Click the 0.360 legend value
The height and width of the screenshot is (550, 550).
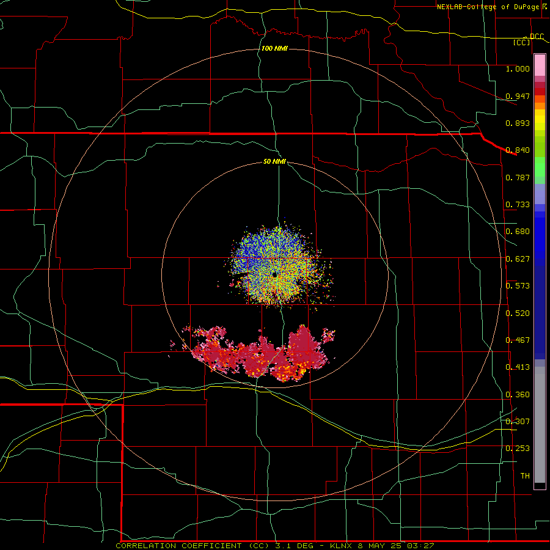coord(518,395)
